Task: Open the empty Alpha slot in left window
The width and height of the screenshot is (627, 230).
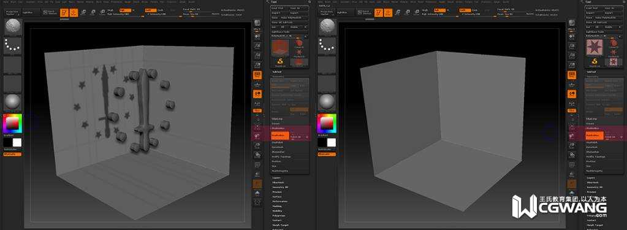Action: point(13,65)
